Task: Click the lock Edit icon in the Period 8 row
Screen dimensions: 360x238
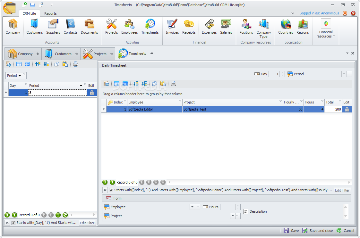Action: pyautogui.click(x=92, y=93)
